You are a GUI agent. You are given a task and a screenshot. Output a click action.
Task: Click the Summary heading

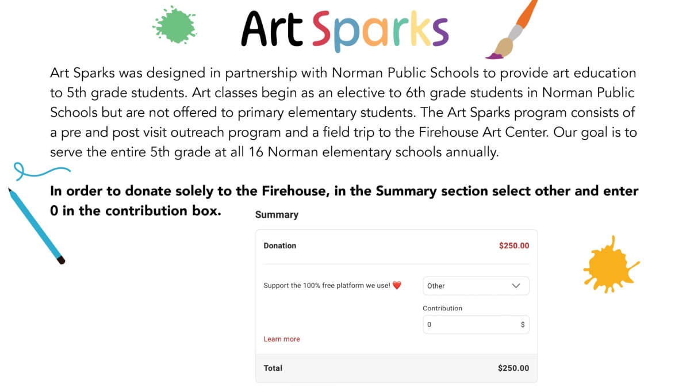pos(277,214)
